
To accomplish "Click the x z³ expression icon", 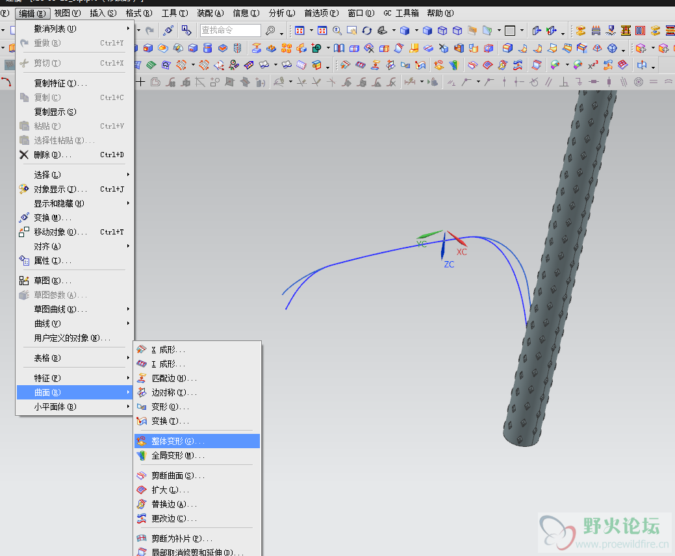I will click(x=592, y=65).
